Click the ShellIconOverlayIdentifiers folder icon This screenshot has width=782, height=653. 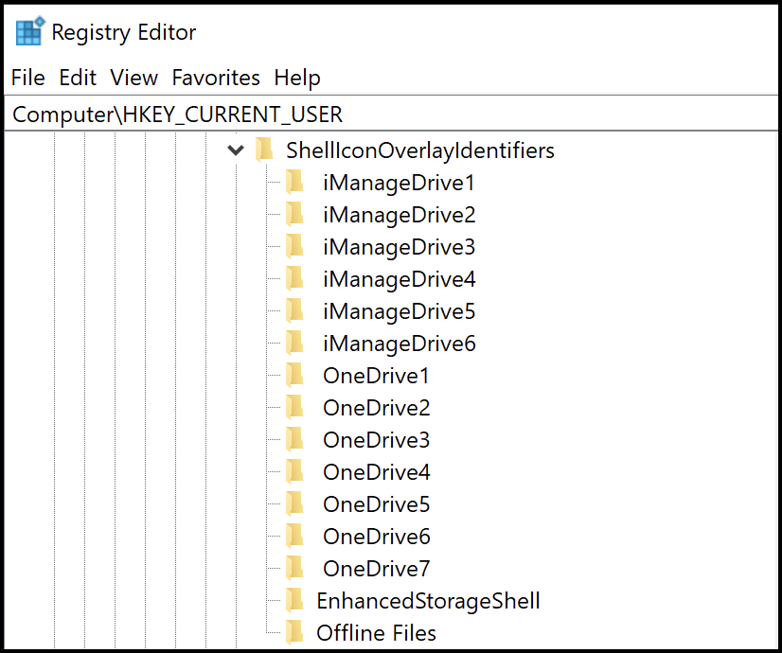(x=264, y=150)
